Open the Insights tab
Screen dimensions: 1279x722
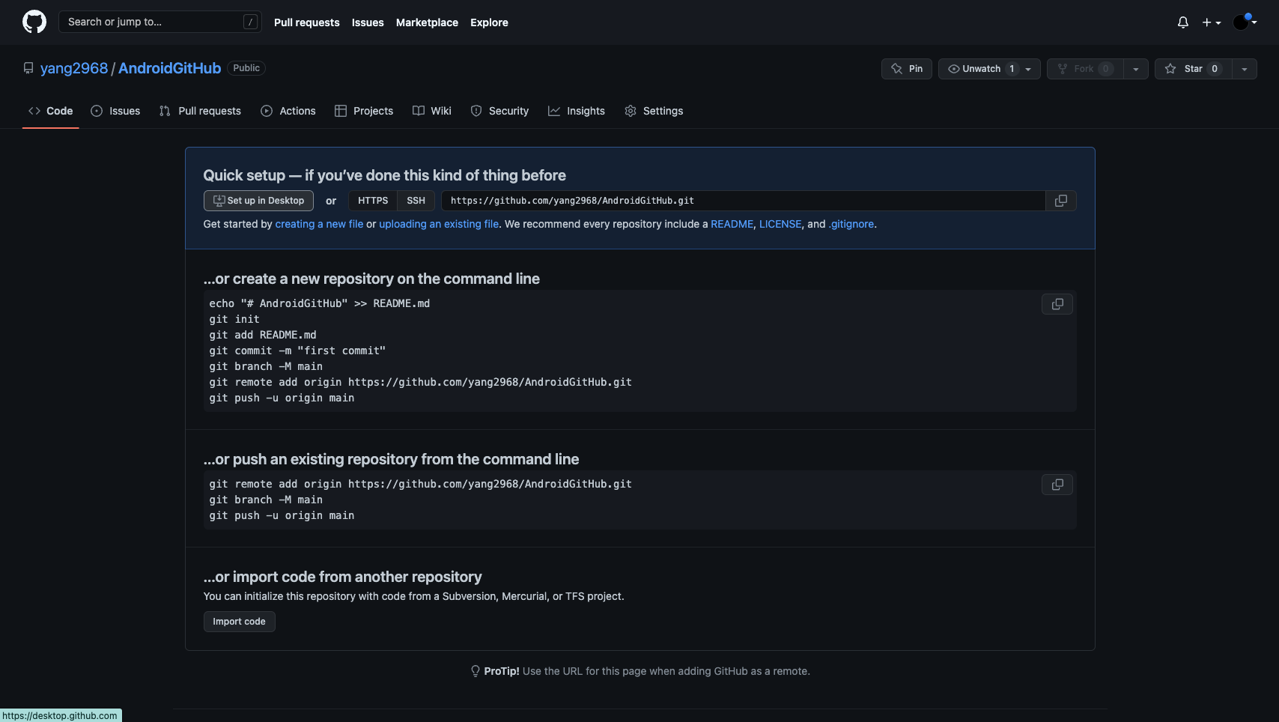(x=577, y=111)
